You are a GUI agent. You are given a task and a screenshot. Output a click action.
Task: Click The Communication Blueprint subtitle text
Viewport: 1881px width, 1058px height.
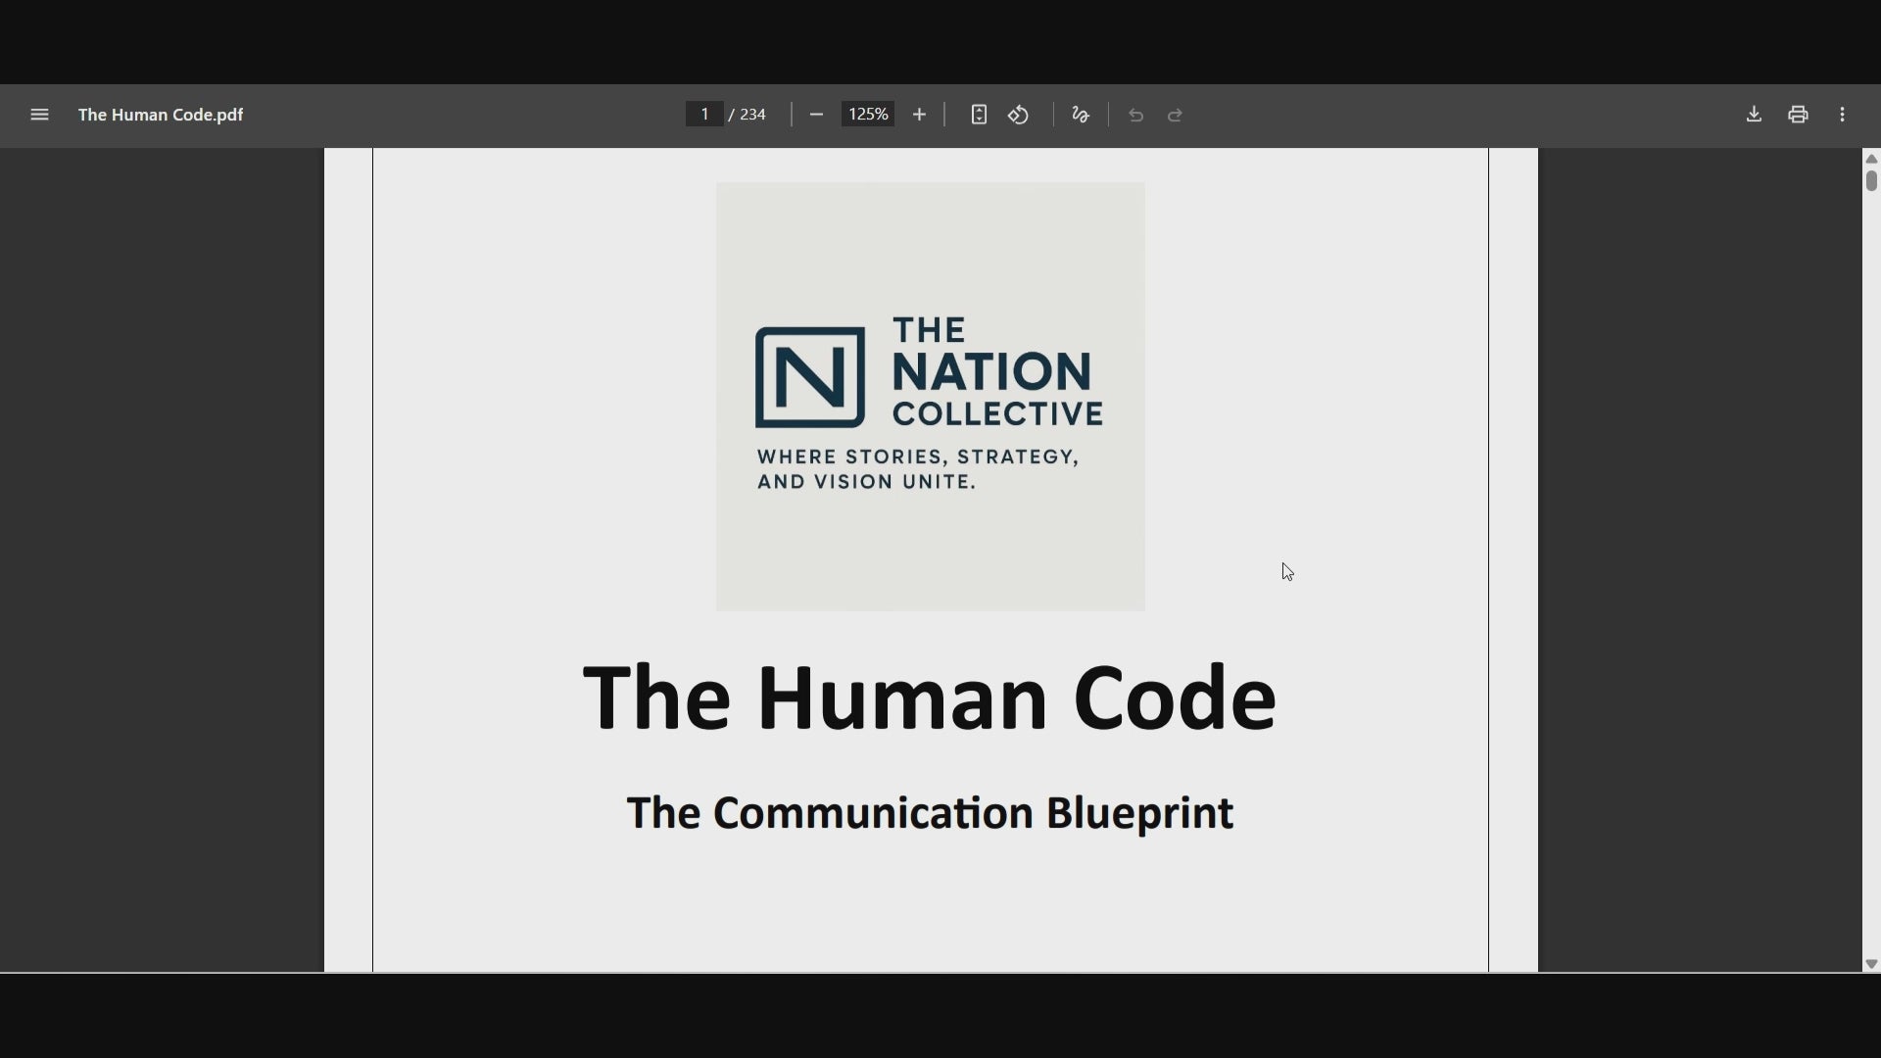pyautogui.click(x=929, y=814)
